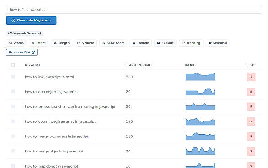Open trend chart for 'merge objects in javascript'
The image size is (268, 168).
pyautogui.click(x=200, y=151)
